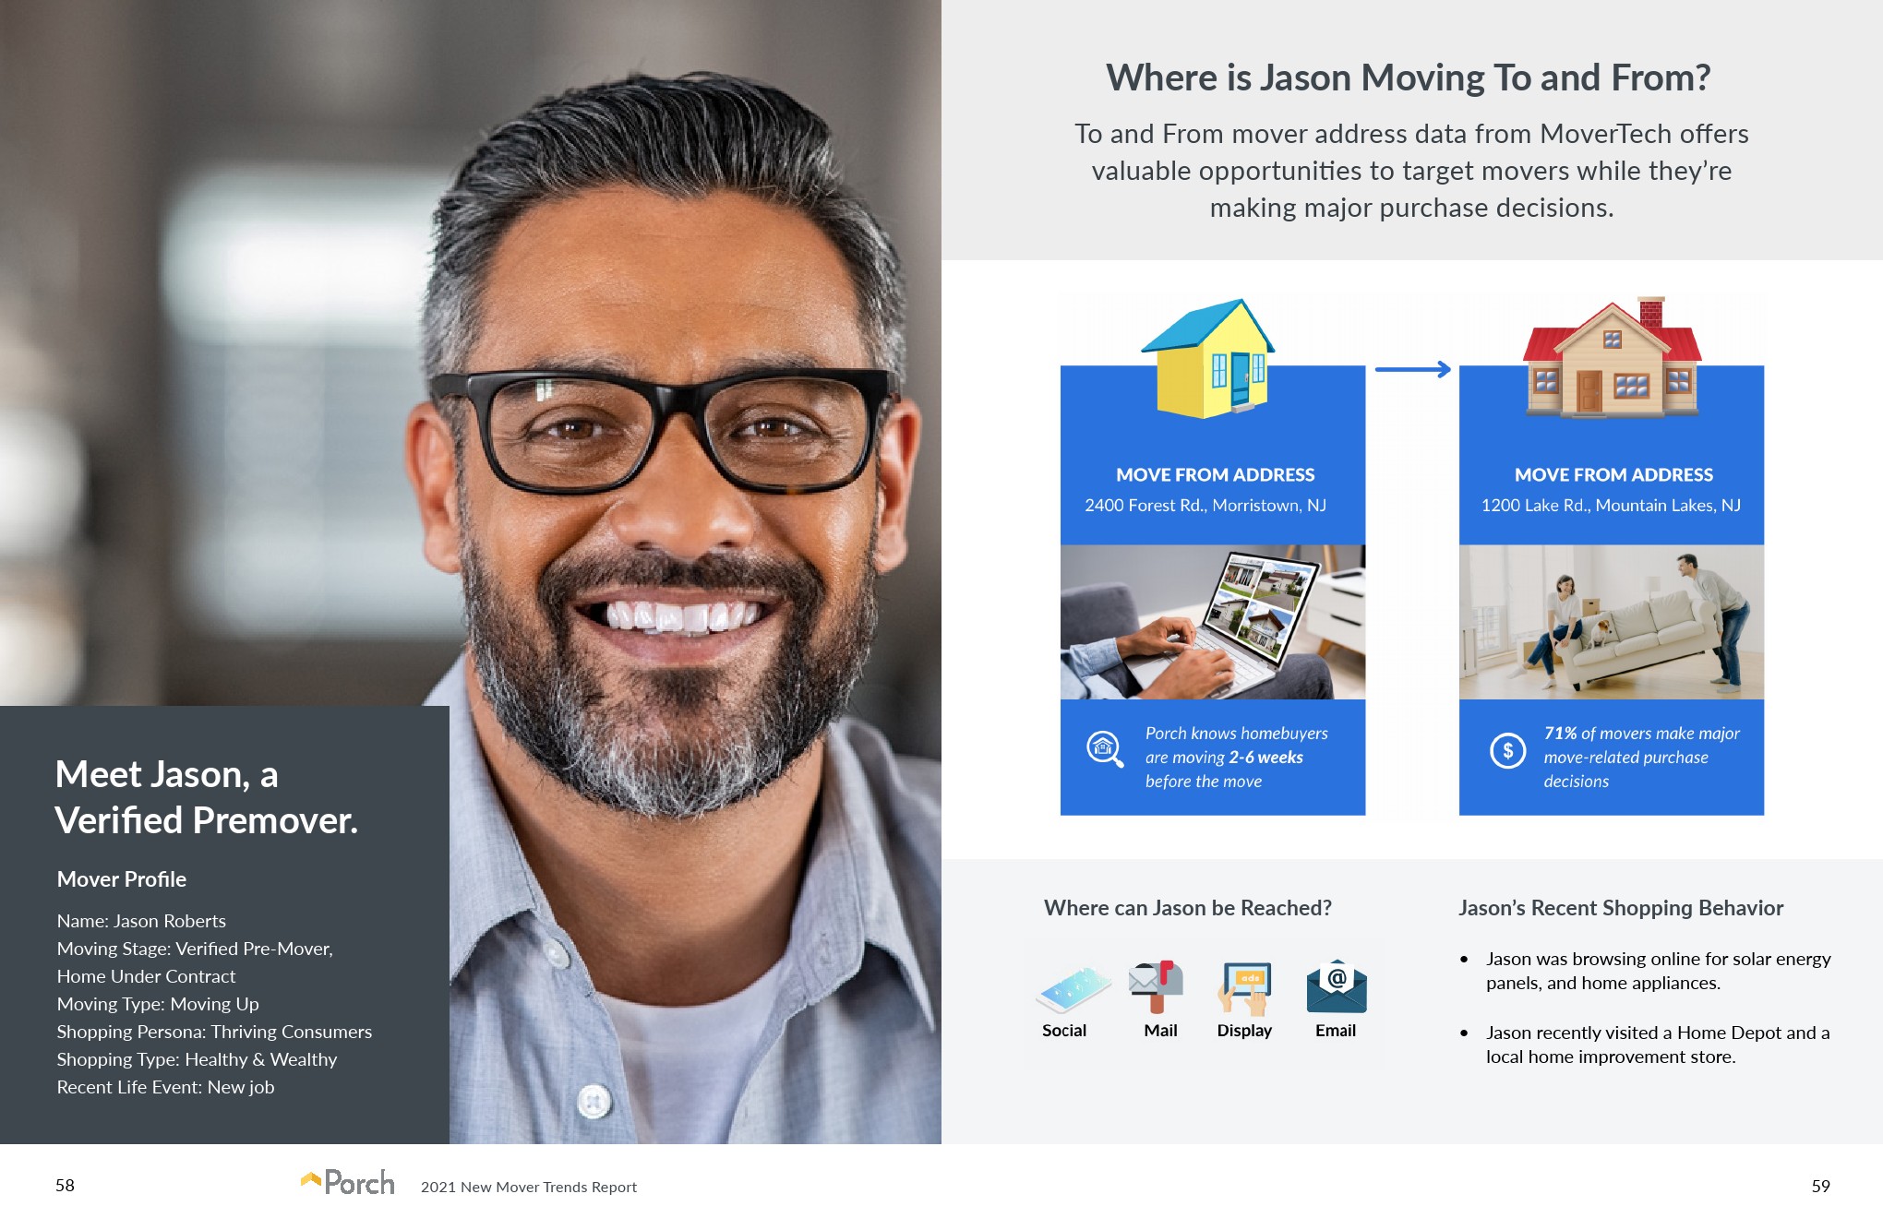1883x1218 pixels.
Task: Click the dollar sign circle icon
Action: (1507, 750)
